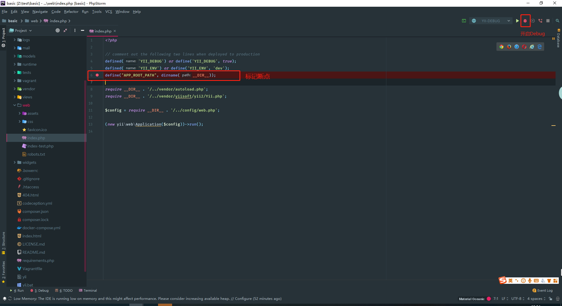Open the Terminal tool window button
The image size is (562, 306).
coord(88,291)
